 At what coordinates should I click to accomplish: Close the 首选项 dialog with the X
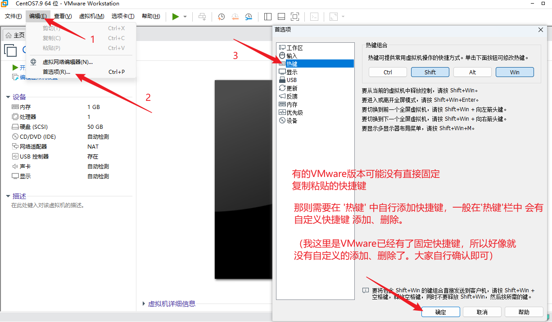pos(541,30)
